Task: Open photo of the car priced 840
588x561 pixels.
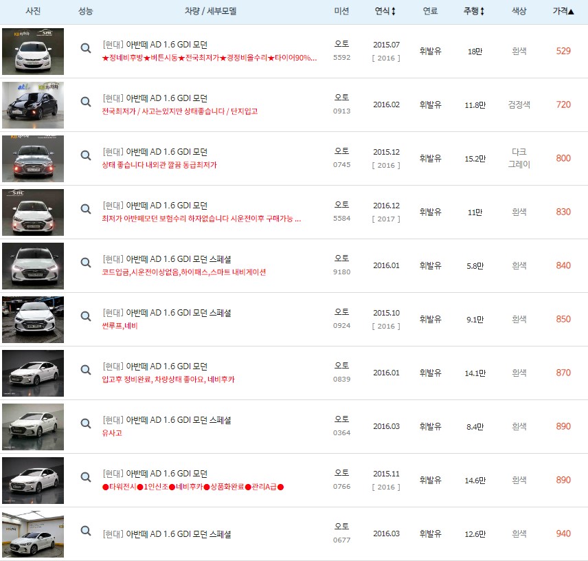Action: (33, 266)
